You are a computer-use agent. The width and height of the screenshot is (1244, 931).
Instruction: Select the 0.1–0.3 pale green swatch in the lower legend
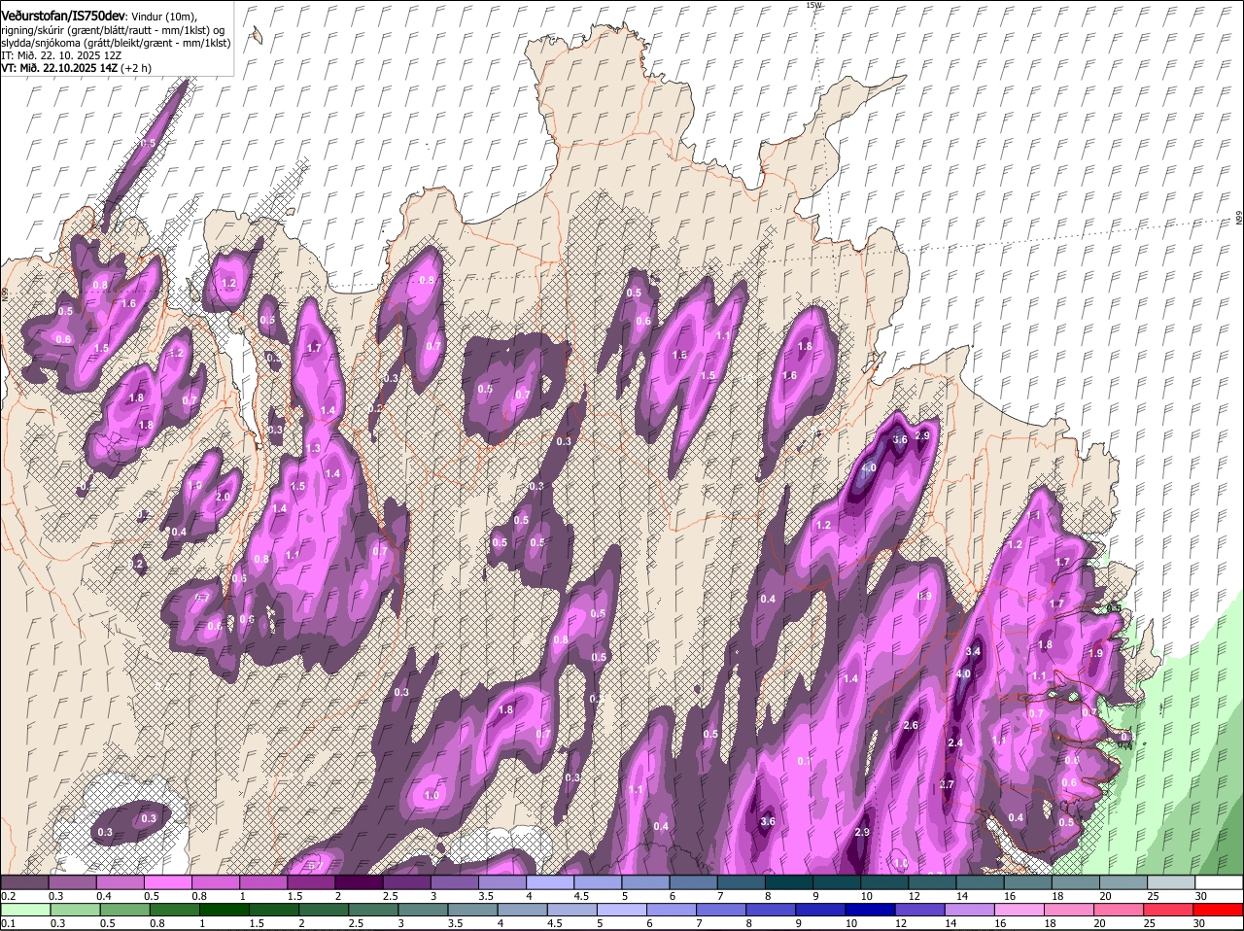(24, 909)
